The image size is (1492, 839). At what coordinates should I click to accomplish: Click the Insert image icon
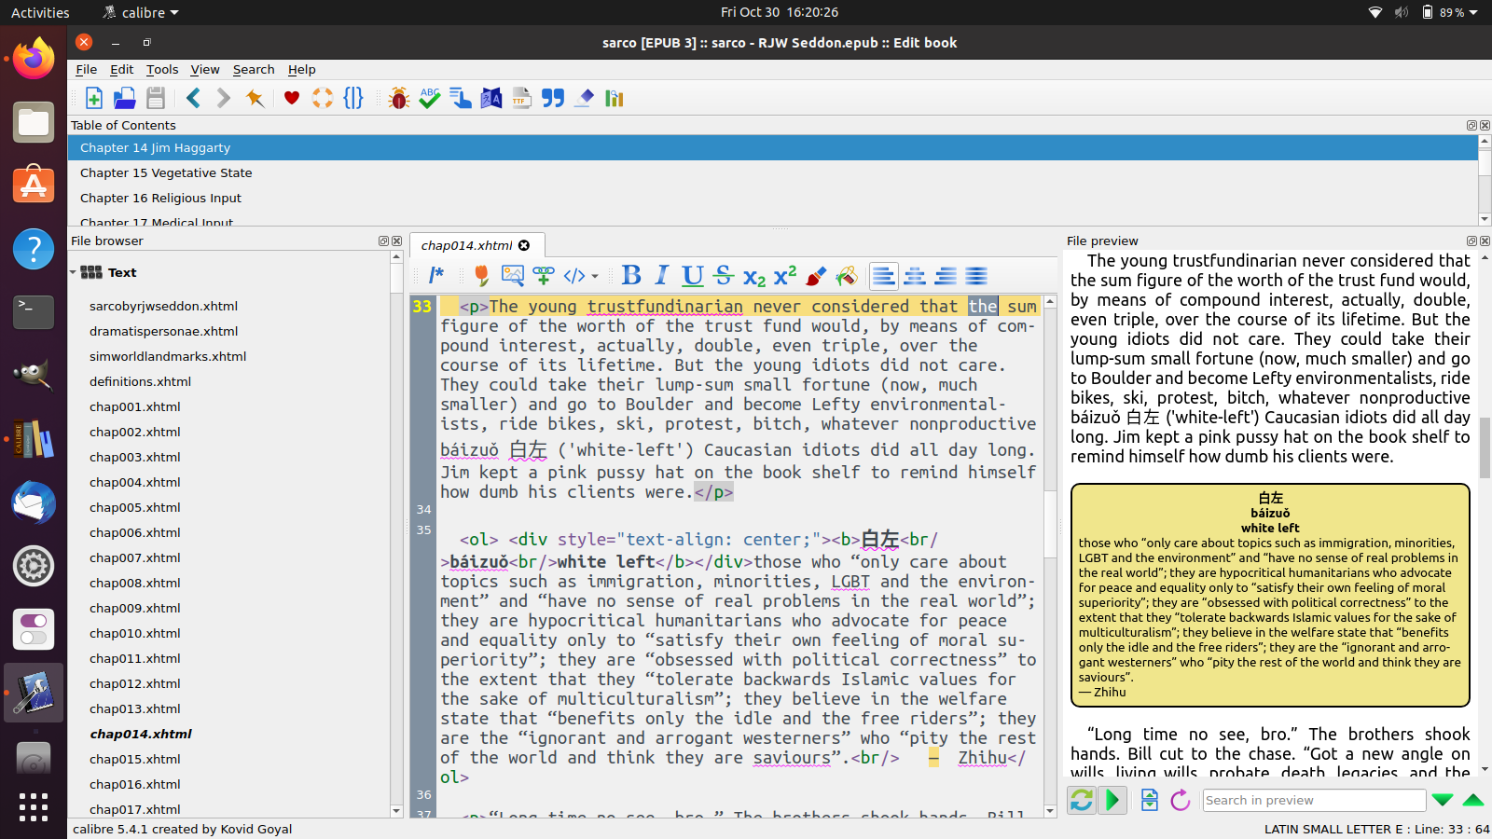tap(512, 275)
